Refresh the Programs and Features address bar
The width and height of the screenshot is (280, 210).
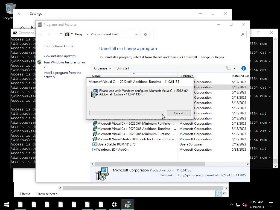[x=145, y=34]
